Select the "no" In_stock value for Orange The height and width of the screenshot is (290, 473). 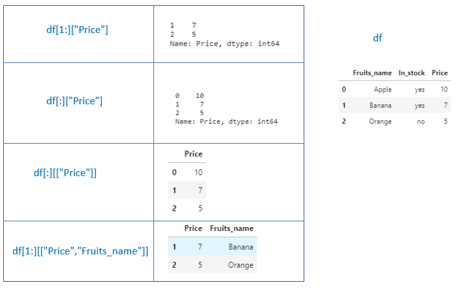tap(420, 121)
